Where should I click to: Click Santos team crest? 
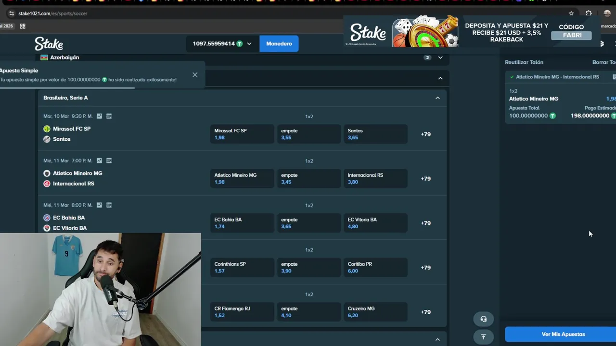coord(47,139)
